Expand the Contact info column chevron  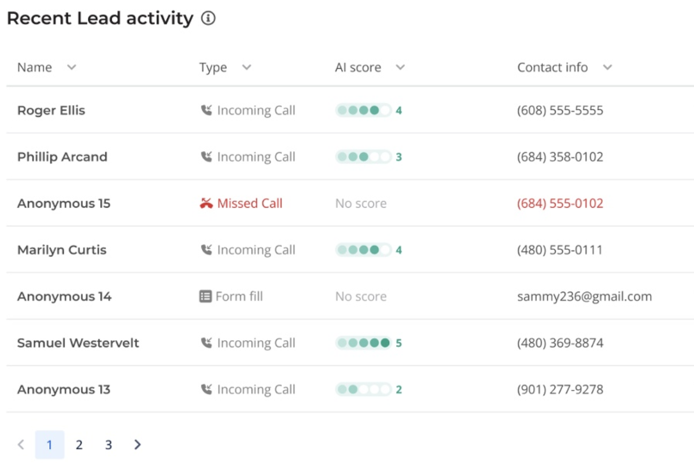(607, 68)
